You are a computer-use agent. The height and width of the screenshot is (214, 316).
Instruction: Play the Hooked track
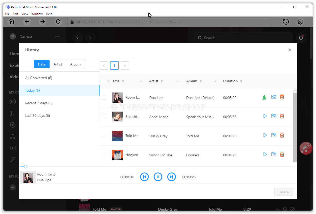click(265, 154)
